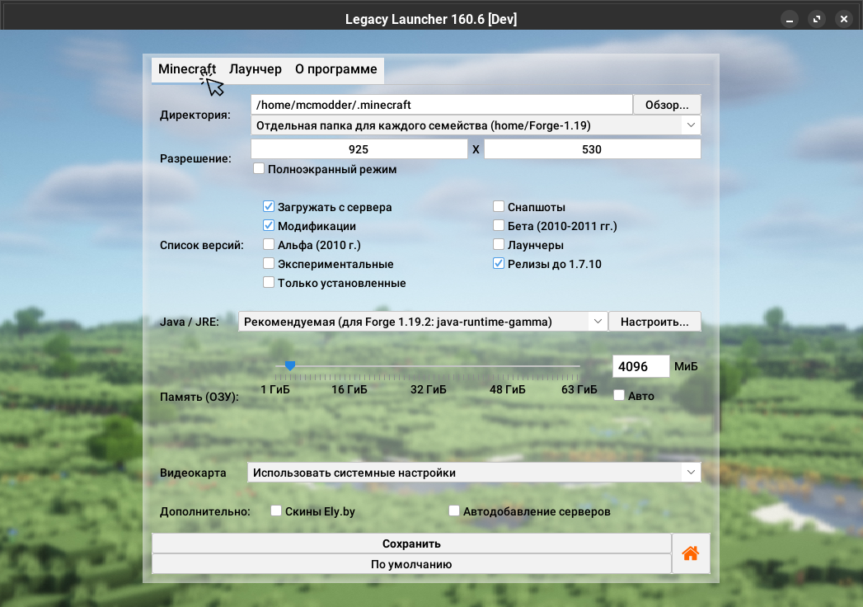Reset settings with По умолчанию button
863x607 pixels.
tap(411, 564)
